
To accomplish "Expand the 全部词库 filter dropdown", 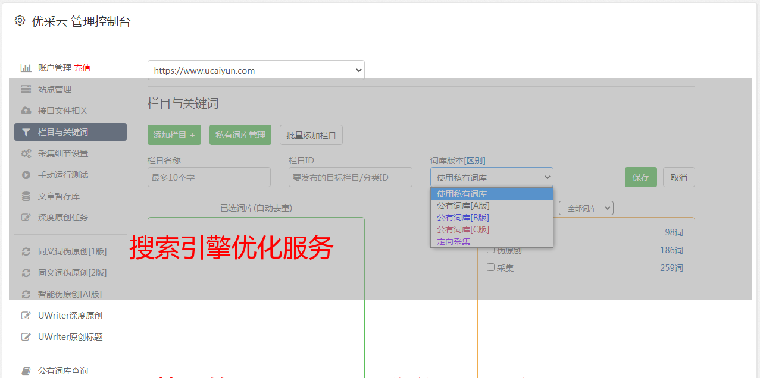I will point(586,208).
